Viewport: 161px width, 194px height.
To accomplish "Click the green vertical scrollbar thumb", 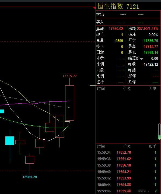I will [x=159, y=137].
